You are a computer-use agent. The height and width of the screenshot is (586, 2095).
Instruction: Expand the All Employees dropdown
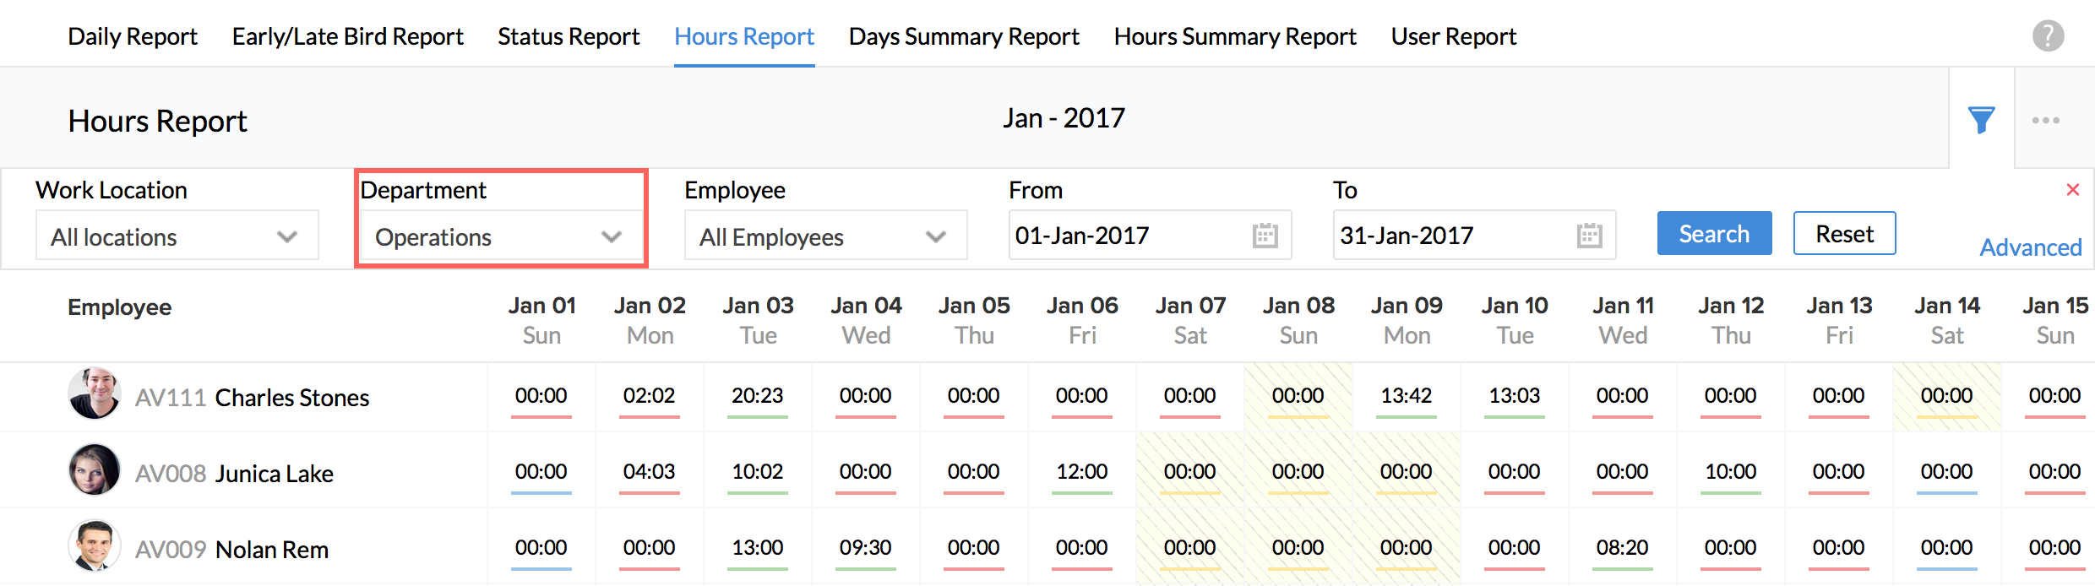(825, 236)
